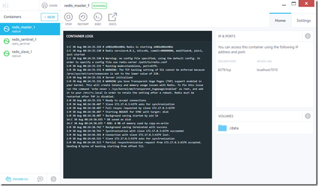Open the Docker CLI
Viewport: 318px width, 186px height.
click(16, 179)
